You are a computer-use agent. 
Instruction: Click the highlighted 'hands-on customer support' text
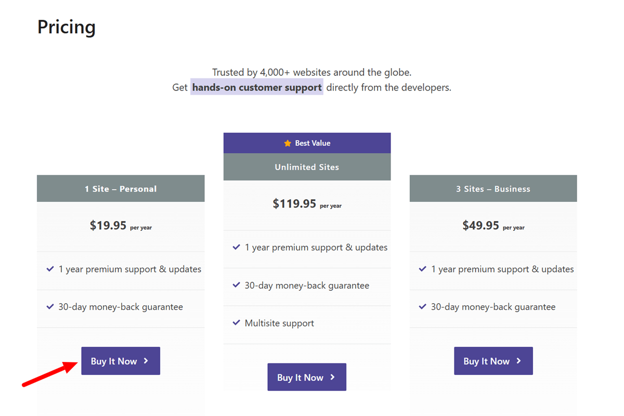[x=257, y=87]
